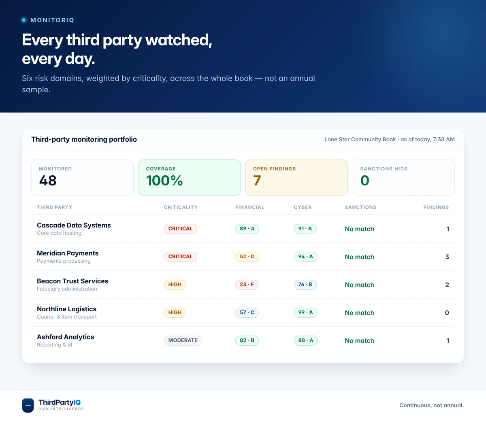Click findings count for Ashford Analytics
The width and height of the screenshot is (486, 421).
point(448,341)
